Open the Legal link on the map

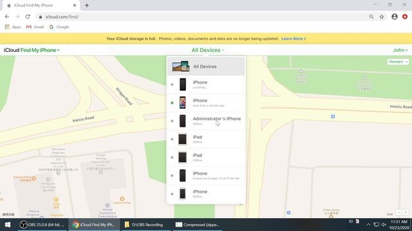tap(389, 214)
